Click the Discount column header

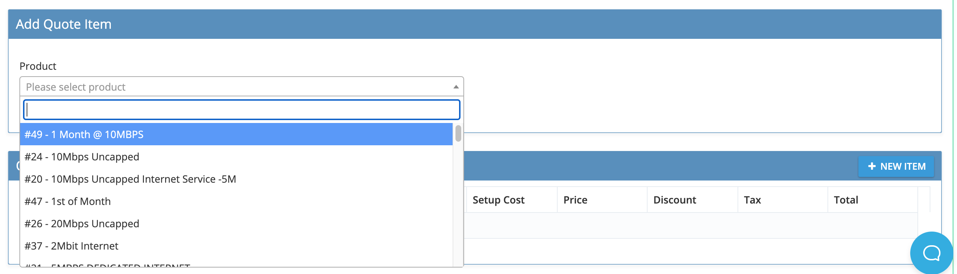(x=674, y=200)
